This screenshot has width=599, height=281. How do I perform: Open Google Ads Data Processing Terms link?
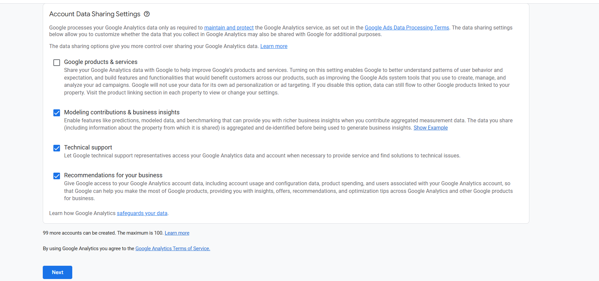click(407, 28)
